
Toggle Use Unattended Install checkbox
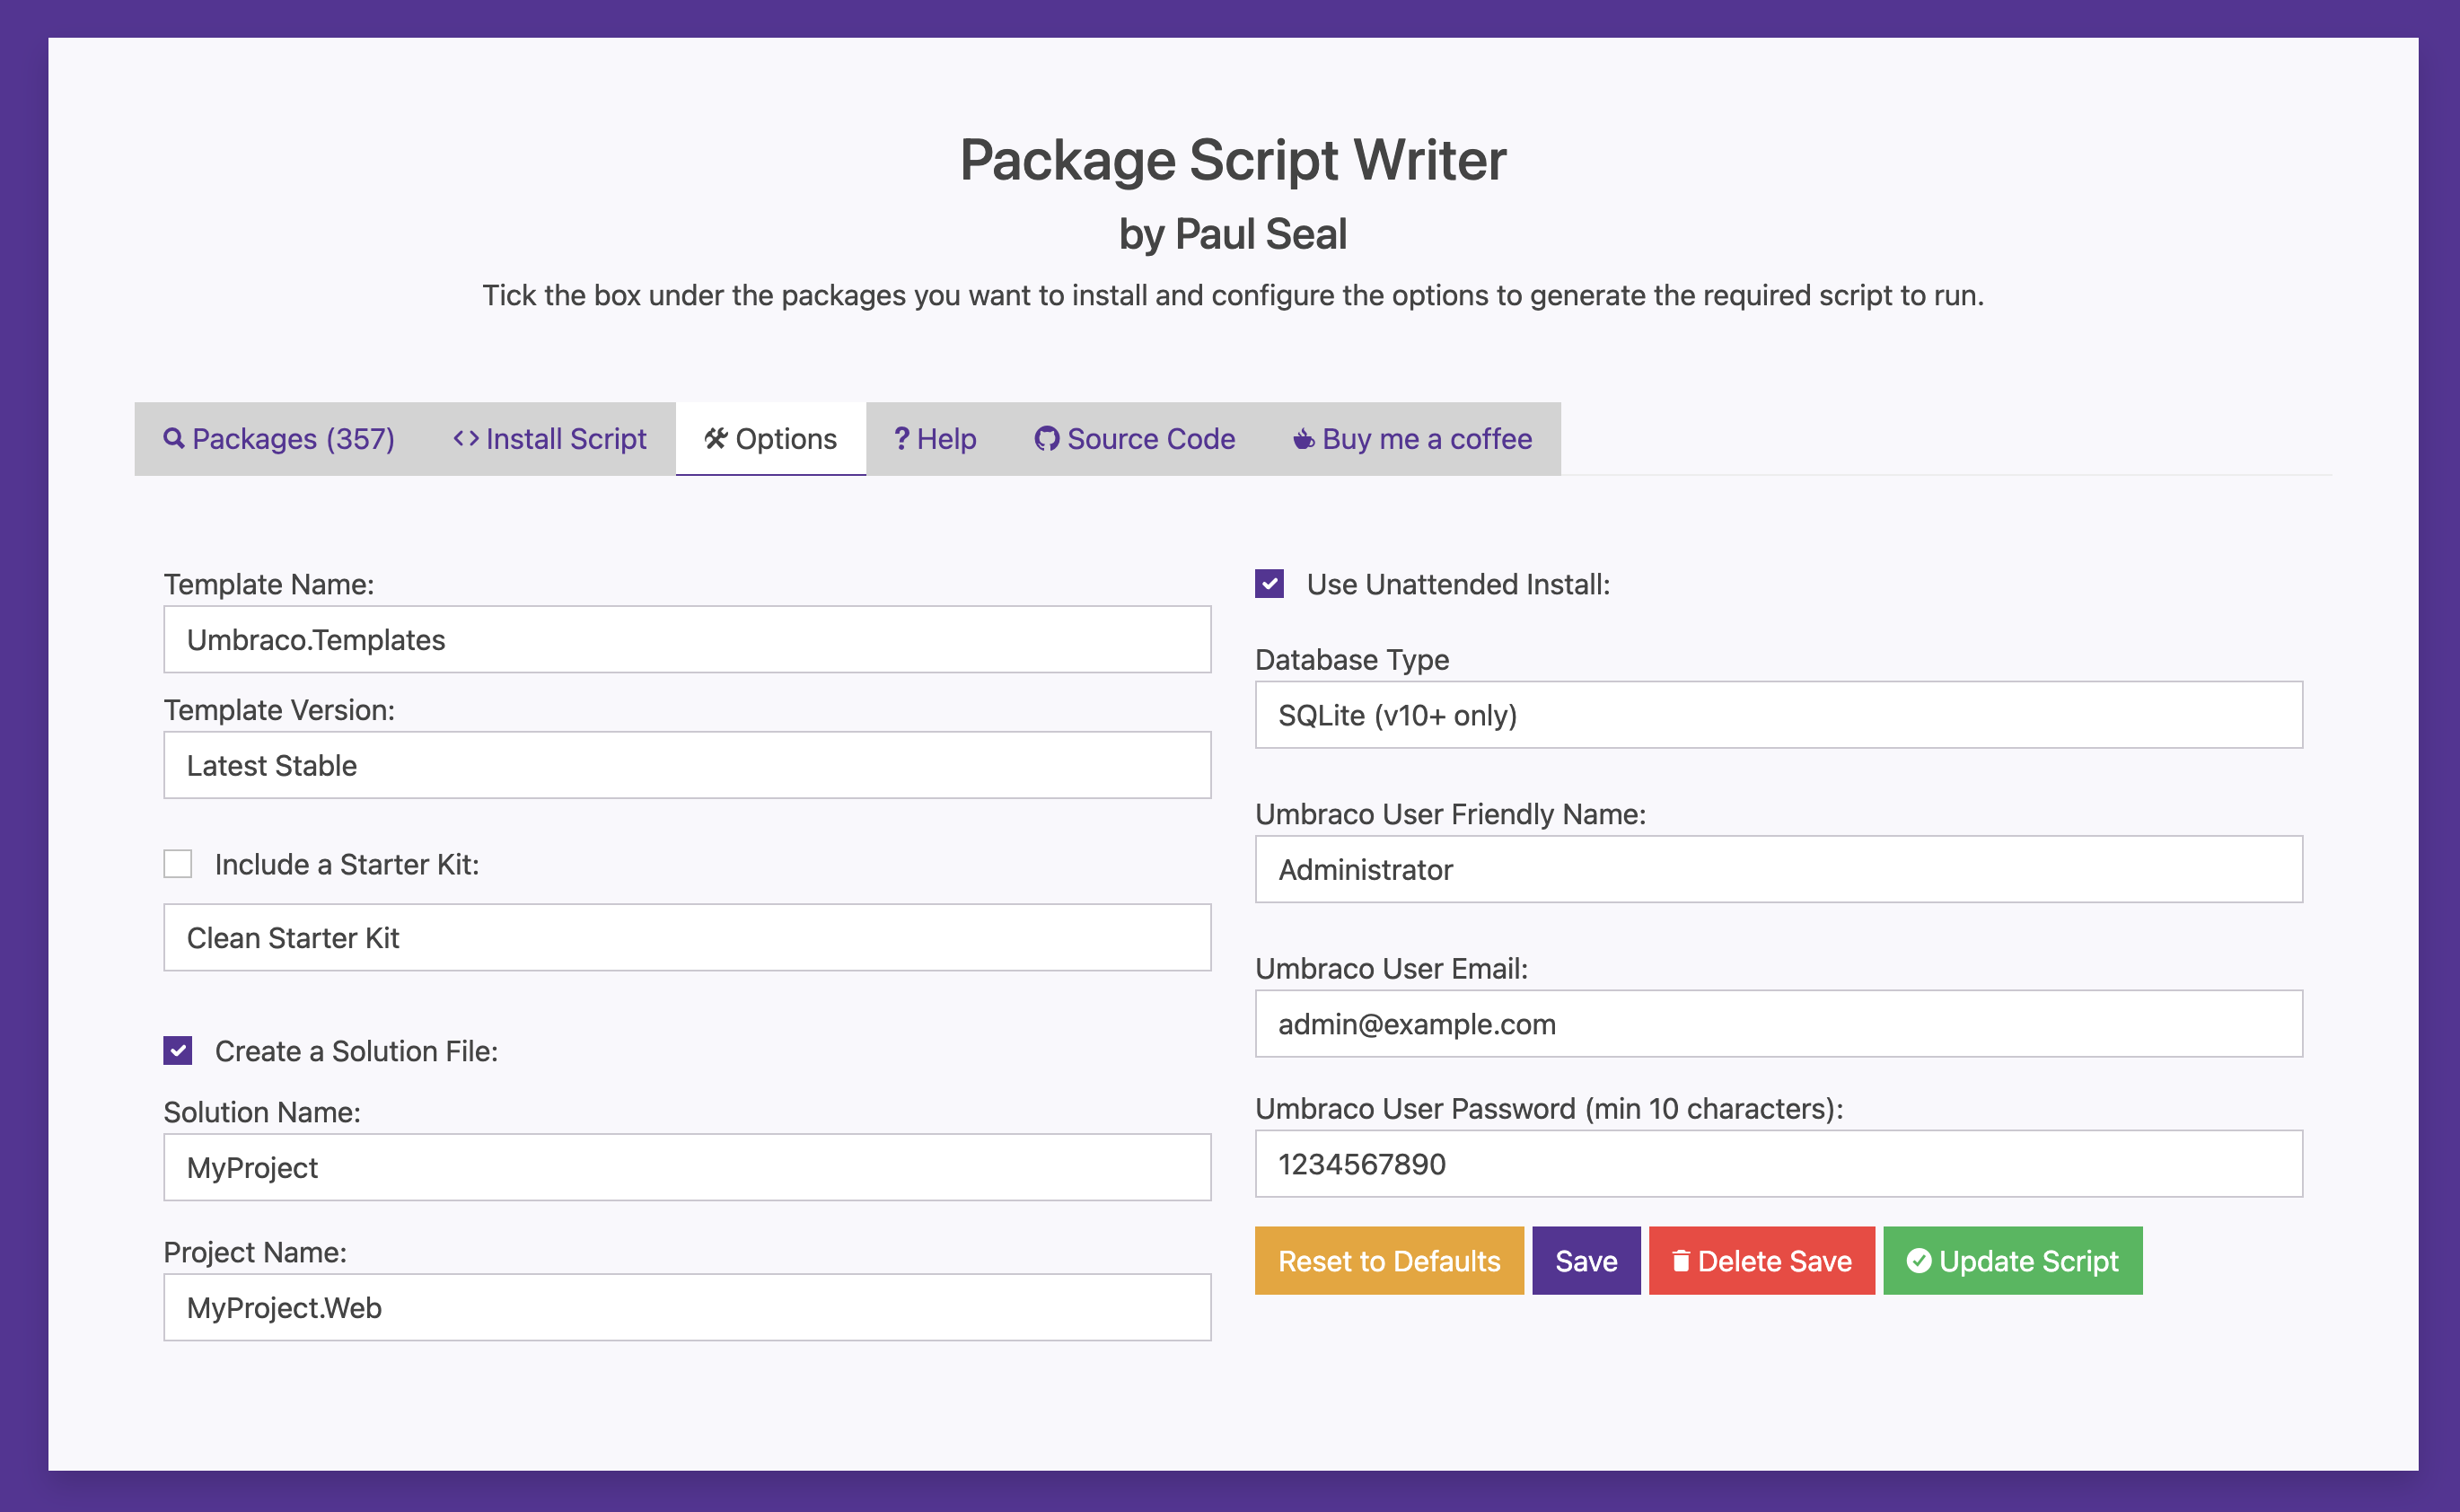[x=1270, y=584]
